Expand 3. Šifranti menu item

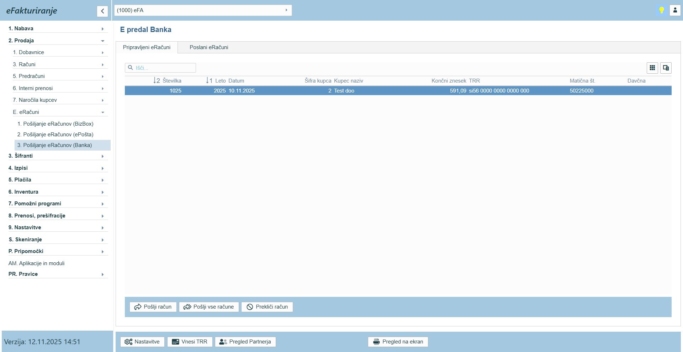[57, 156]
